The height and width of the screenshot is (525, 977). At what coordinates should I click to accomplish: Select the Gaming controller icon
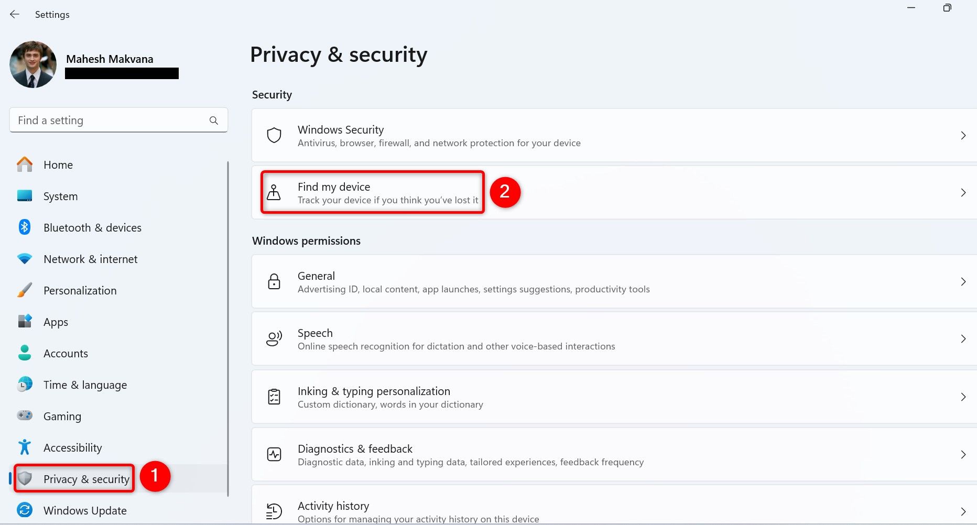(x=24, y=415)
